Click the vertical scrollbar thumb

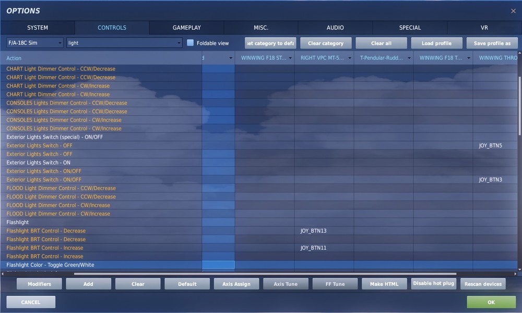pos(520,106)
